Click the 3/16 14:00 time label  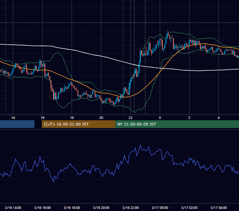click(13, 207)
